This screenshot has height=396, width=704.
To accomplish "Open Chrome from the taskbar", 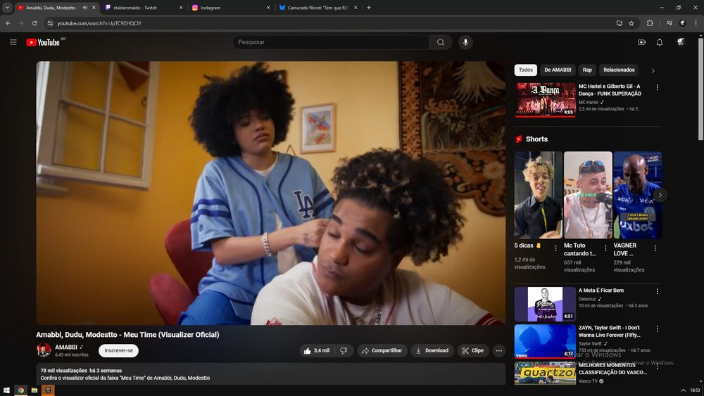I will [x=20, y=390].
